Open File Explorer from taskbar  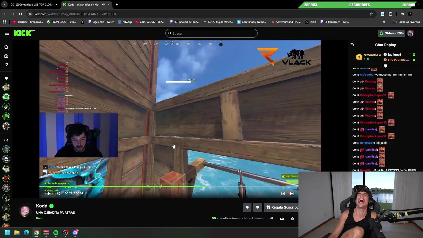pyautogui.click(x=17, y=233)
